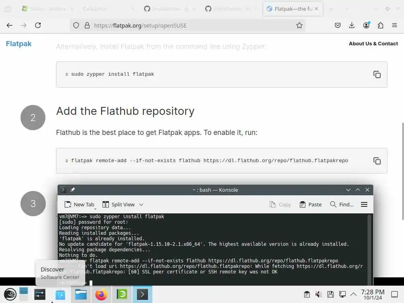
Task: Click Paste in Konsole toolbar
Action: (310, 204)
